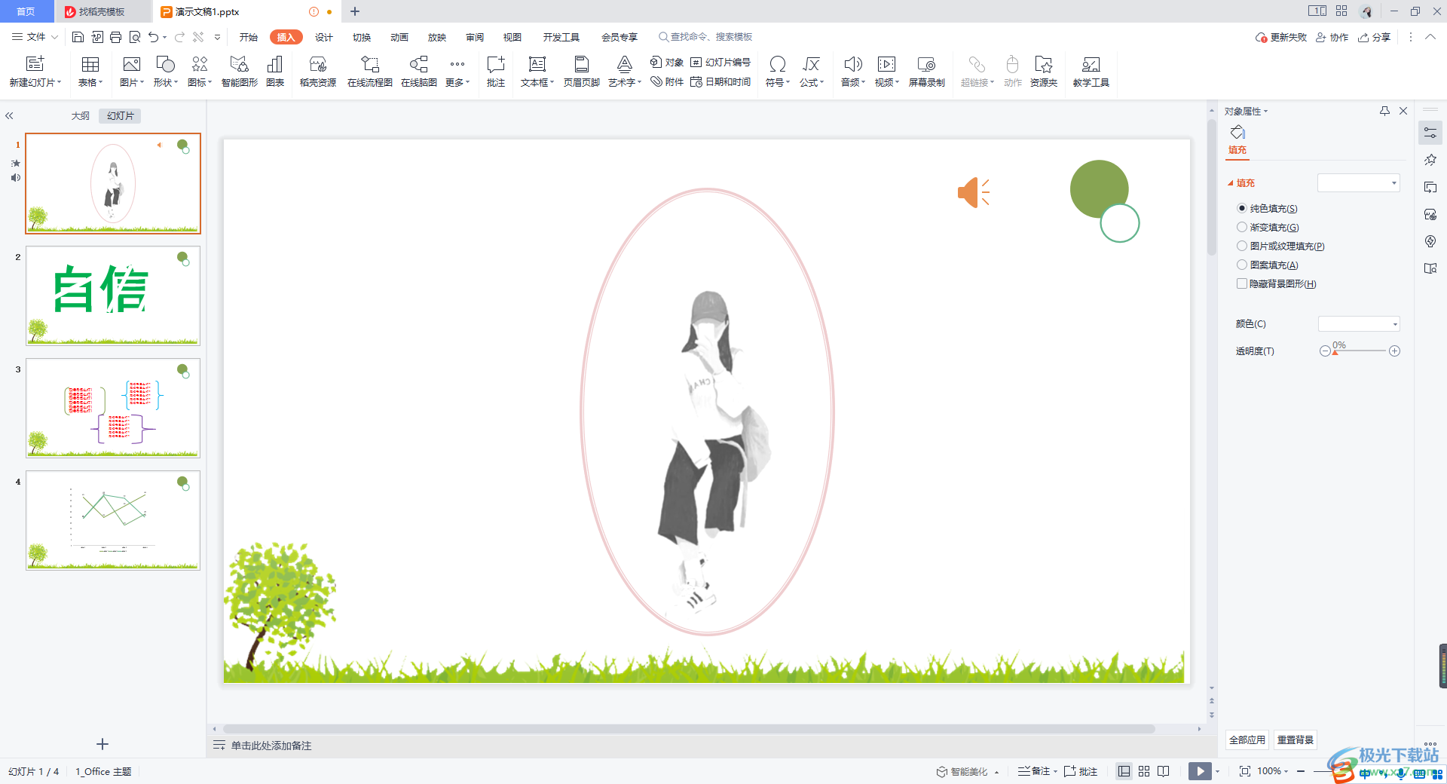This screenshot has width=1447, height=784.
Task: Open 教学工具 teaching tools
Action: 1091,72
